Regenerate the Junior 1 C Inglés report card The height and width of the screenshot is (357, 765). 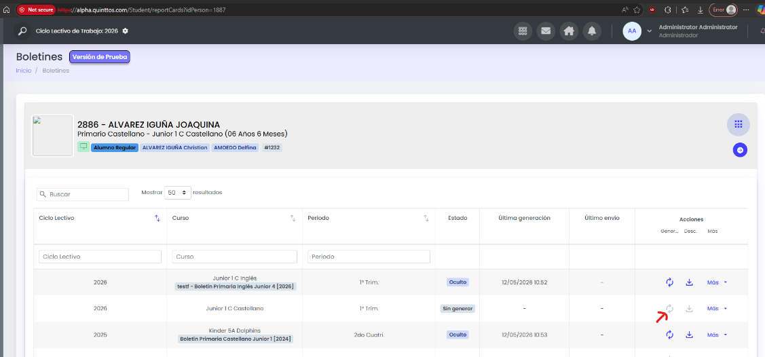coord(669,282)
